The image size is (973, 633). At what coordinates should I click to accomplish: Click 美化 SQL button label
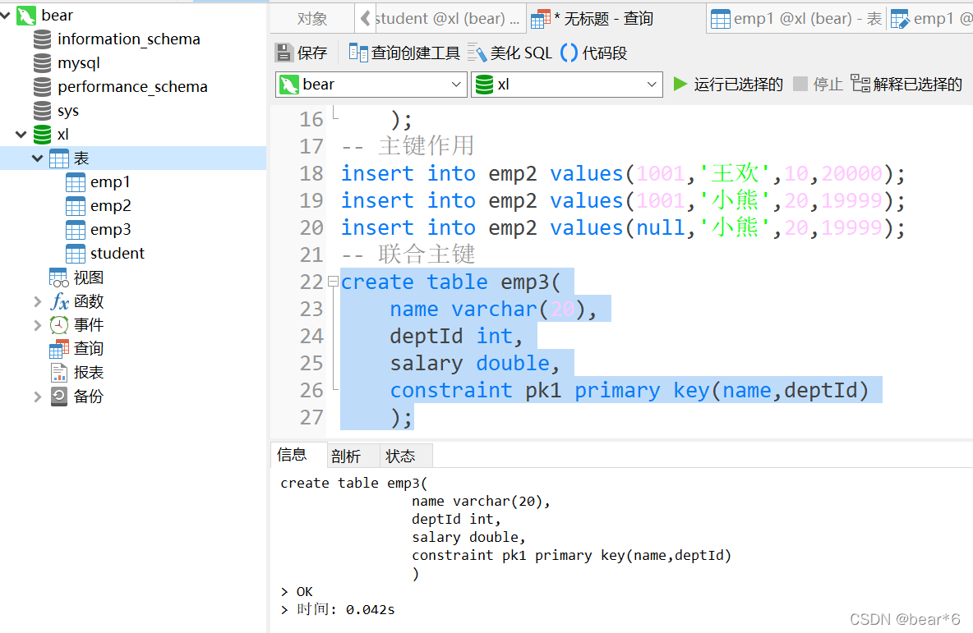[x=521, y=53]
